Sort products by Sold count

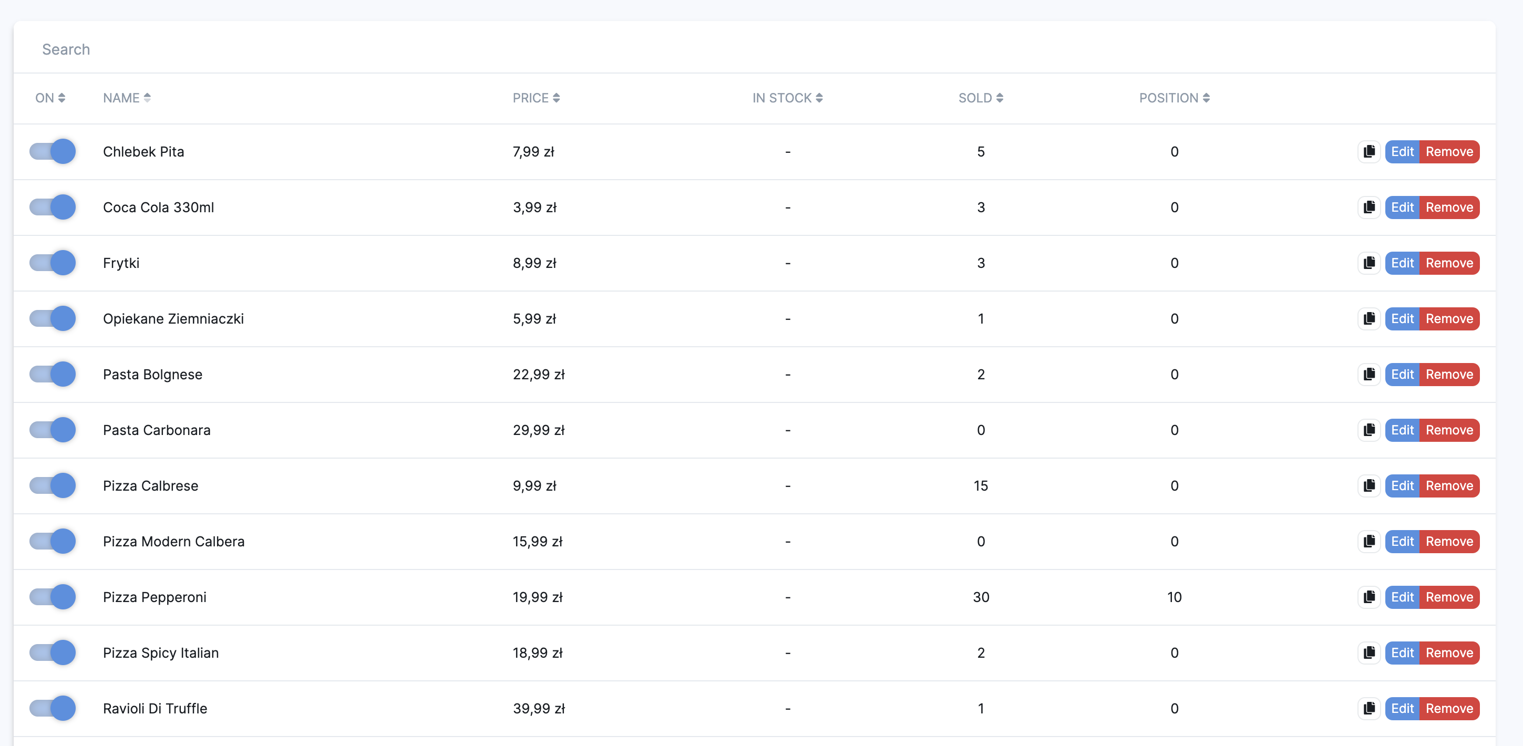(980, 98)
